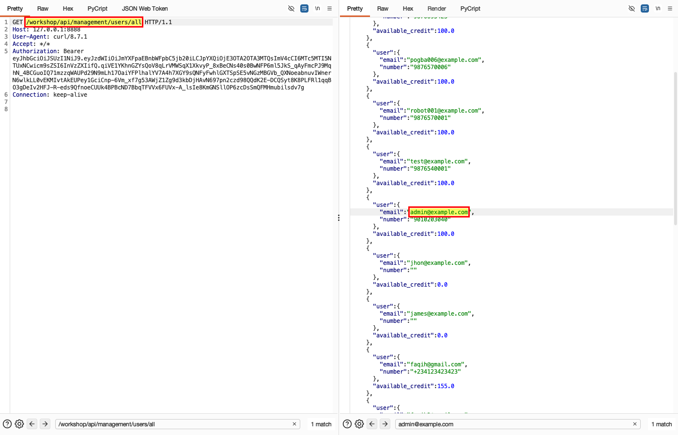The height and width of the screenshot is (435, 678).
Task: Click the available_credit 155.0 value
Action: 446,386
